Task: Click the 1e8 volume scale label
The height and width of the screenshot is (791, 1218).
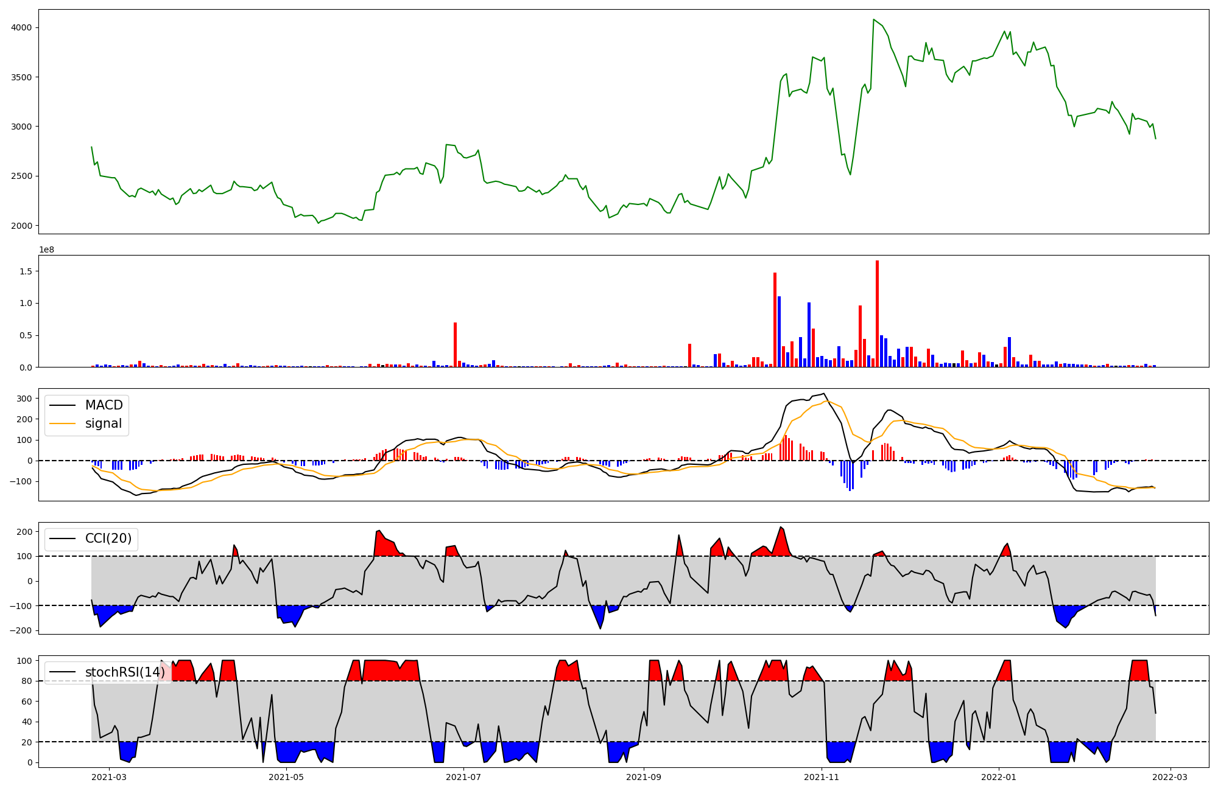Action: tap(47, 249)
